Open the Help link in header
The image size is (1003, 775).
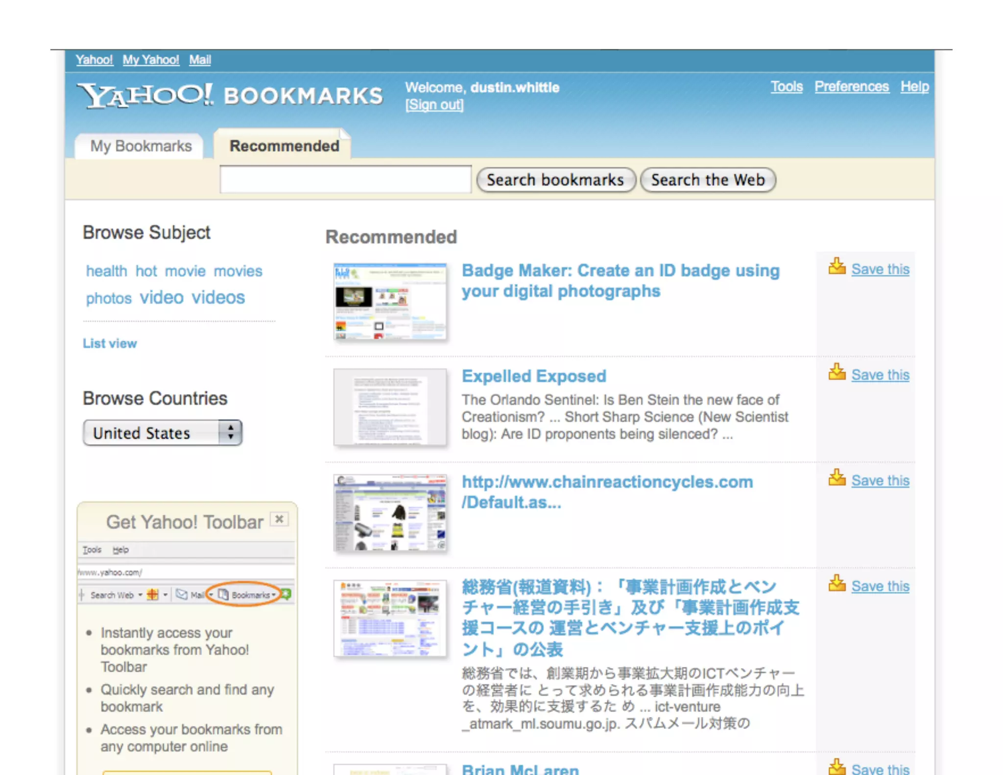[914, 87]
